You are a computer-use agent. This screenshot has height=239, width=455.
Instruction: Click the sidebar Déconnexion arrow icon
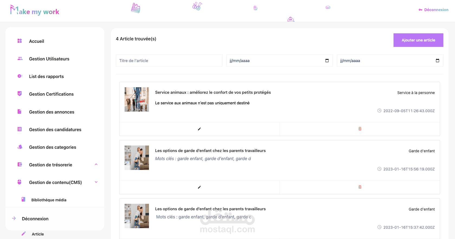pyautogui.click(x=14, y=218)
